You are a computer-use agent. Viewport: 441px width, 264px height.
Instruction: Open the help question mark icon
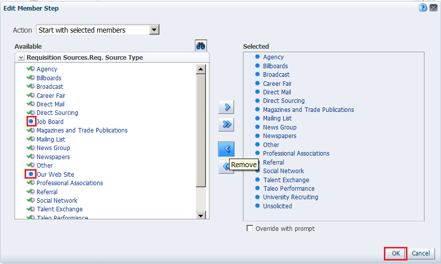[x=423, y=8]
